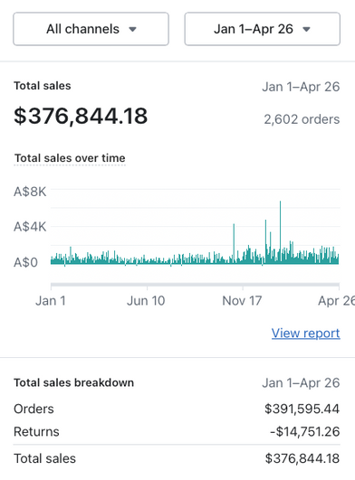Select the $376,844.18 total sales amount
The image size is (355, 480).
[x=81, y=116]
